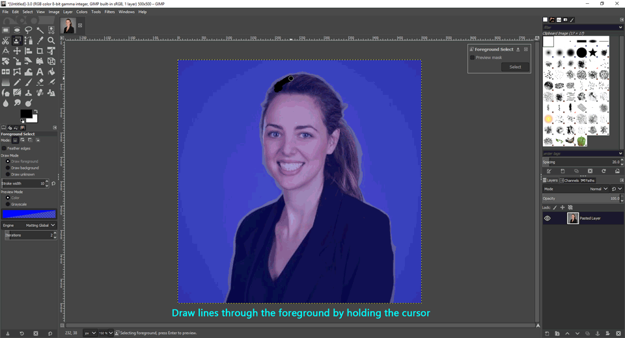Open the layer Mode Normal dropdown
625x338 pixels.
pyautogui.click(x=576, y=189)
